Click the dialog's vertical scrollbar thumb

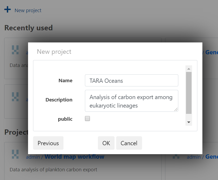coord(189,93)
